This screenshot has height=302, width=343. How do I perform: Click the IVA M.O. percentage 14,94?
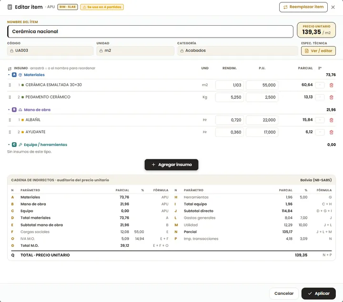140,239
